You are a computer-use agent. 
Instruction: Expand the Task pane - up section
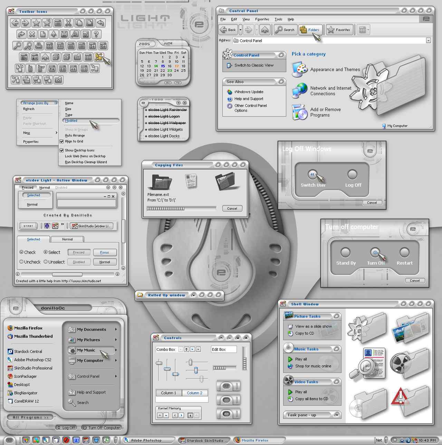[337, 415]
